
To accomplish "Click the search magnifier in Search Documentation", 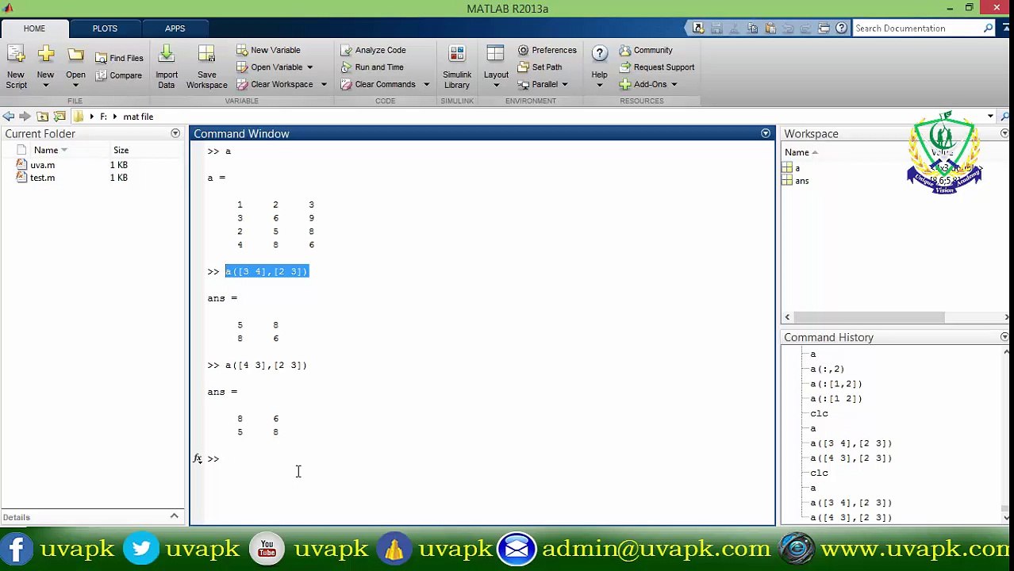I will (988, 28).
